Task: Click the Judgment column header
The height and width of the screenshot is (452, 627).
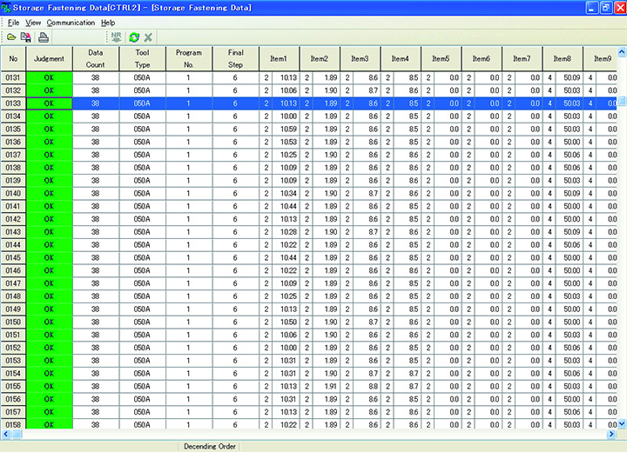Action: [48, 58]
